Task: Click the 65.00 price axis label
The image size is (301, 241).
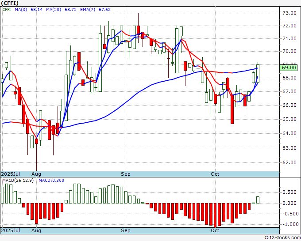Action: tap(289, 120)
